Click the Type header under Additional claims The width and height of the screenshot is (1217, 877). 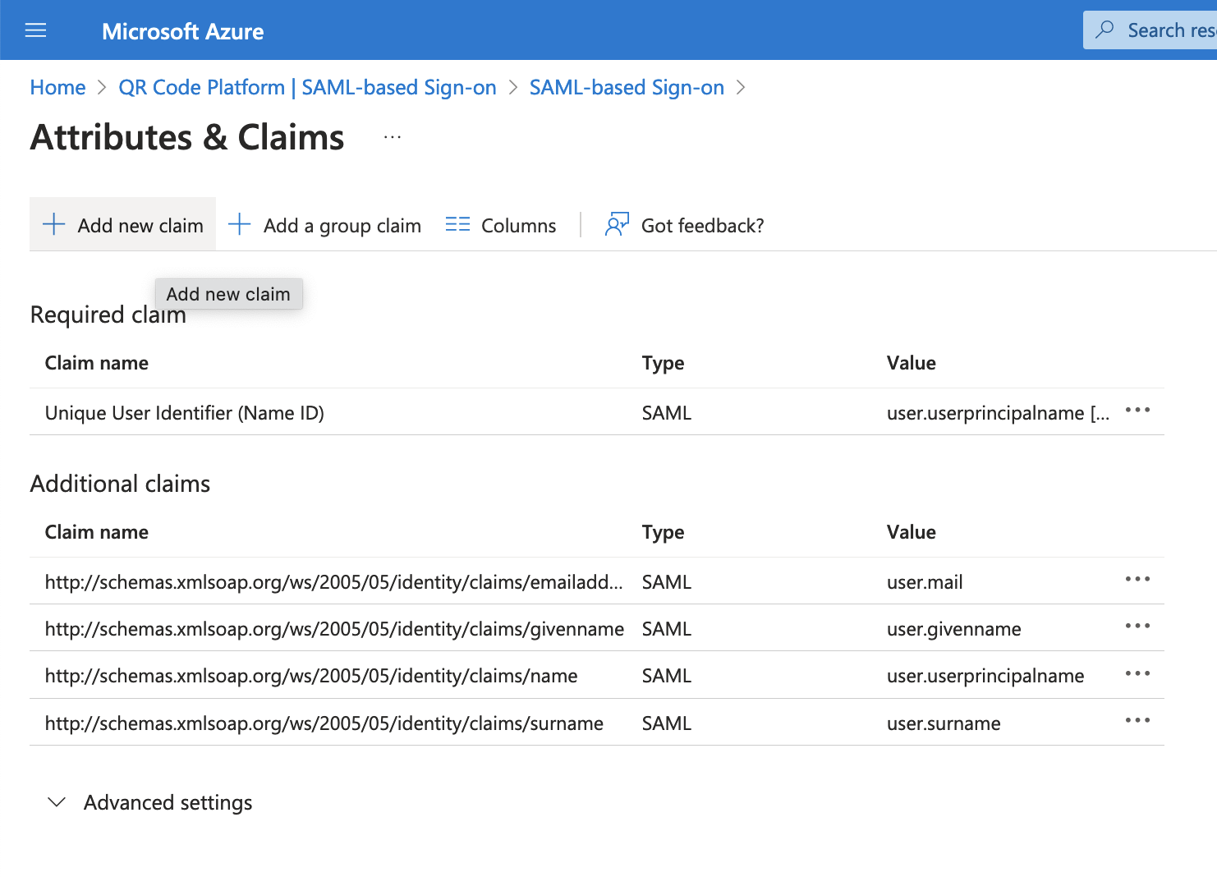[x=664, y=532]
